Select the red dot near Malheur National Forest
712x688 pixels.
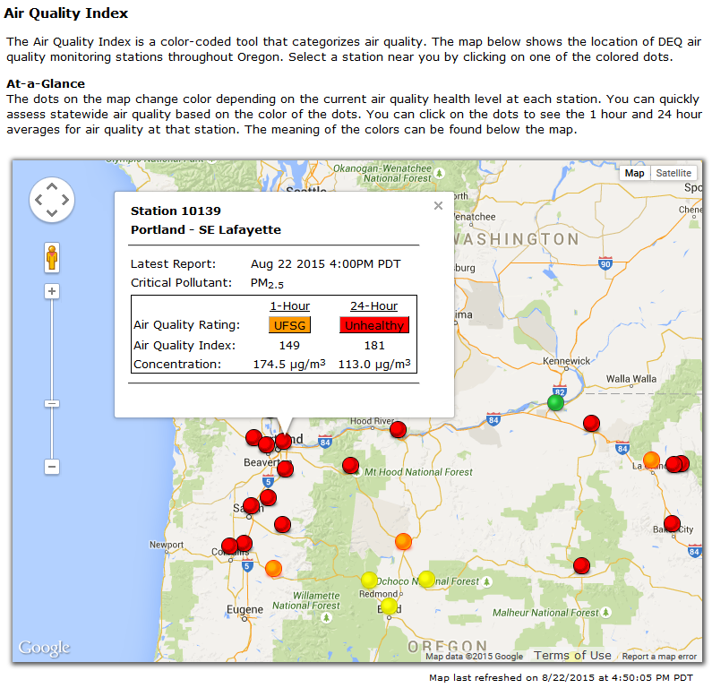581,566
